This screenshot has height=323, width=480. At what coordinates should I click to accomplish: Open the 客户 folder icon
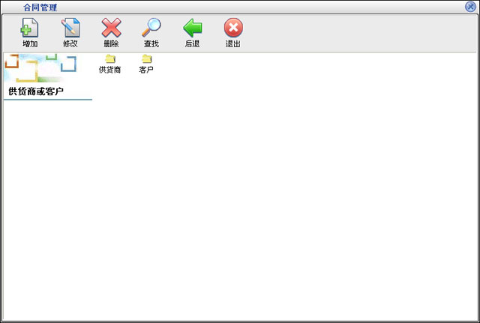click(146, 59)
